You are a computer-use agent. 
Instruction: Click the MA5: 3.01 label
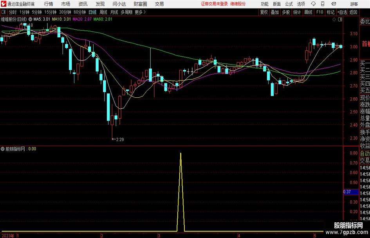(42, 19)
